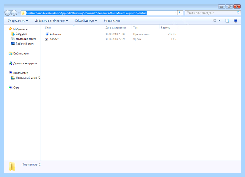Open Загрузки in the navigation pane

tap(21, 34)
